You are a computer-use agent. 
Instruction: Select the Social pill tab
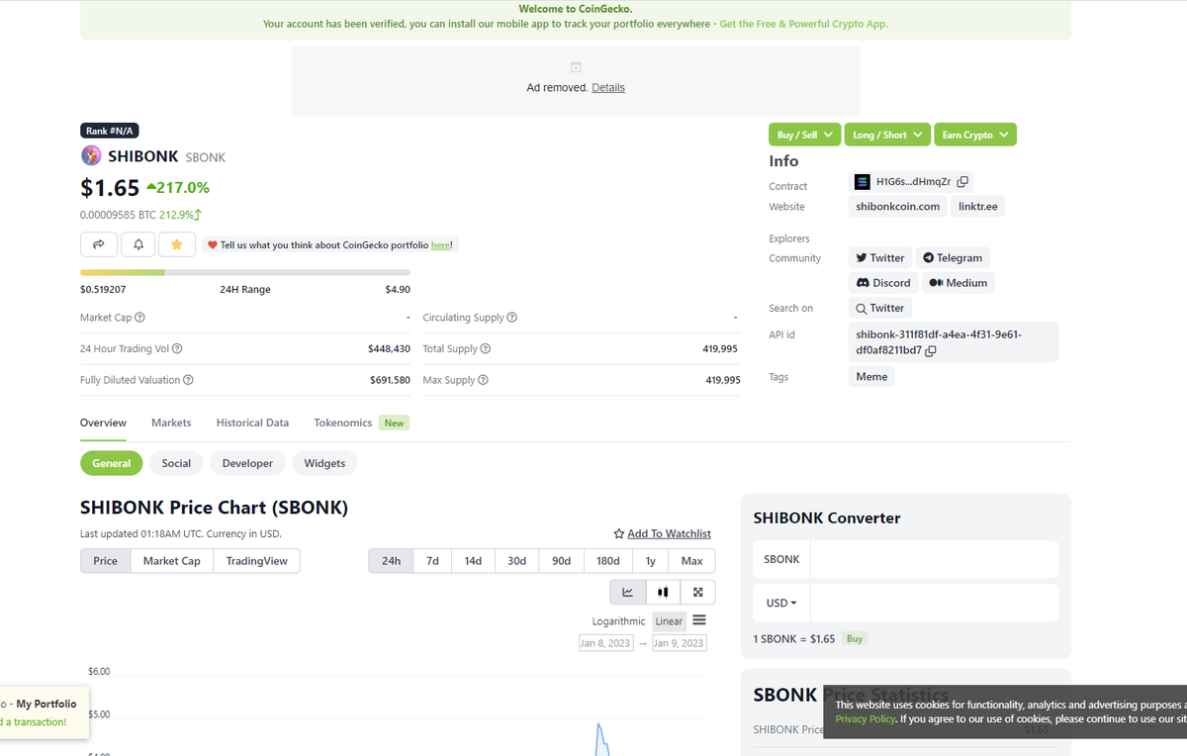(x=176, y=463)
